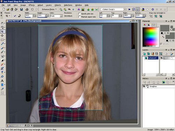Enable Specify print size checkbox

(x=79, y=14)
